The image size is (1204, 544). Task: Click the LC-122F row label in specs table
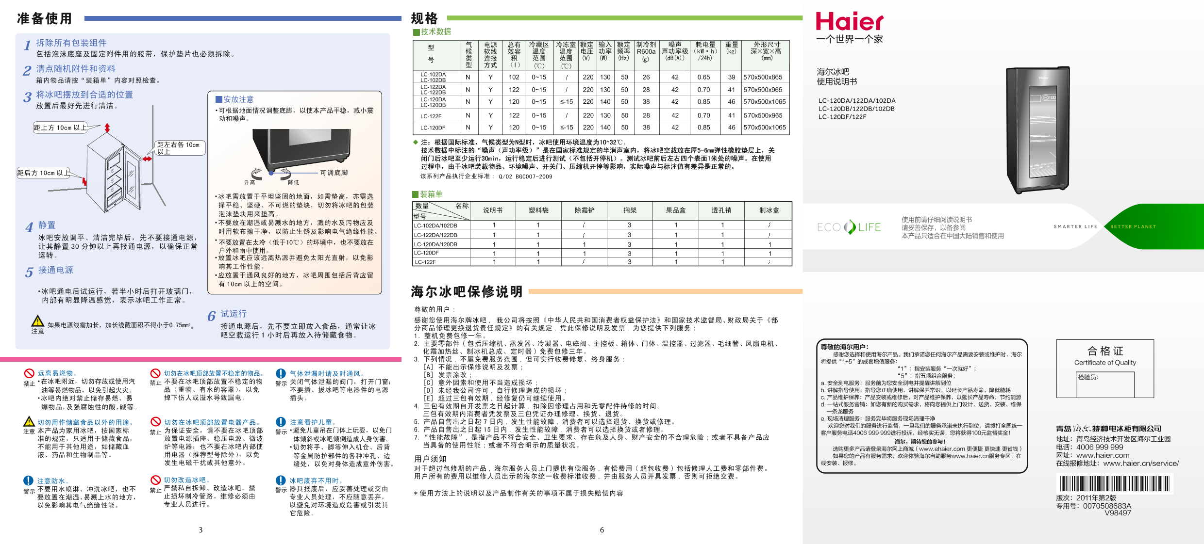[x=431, y=116]
